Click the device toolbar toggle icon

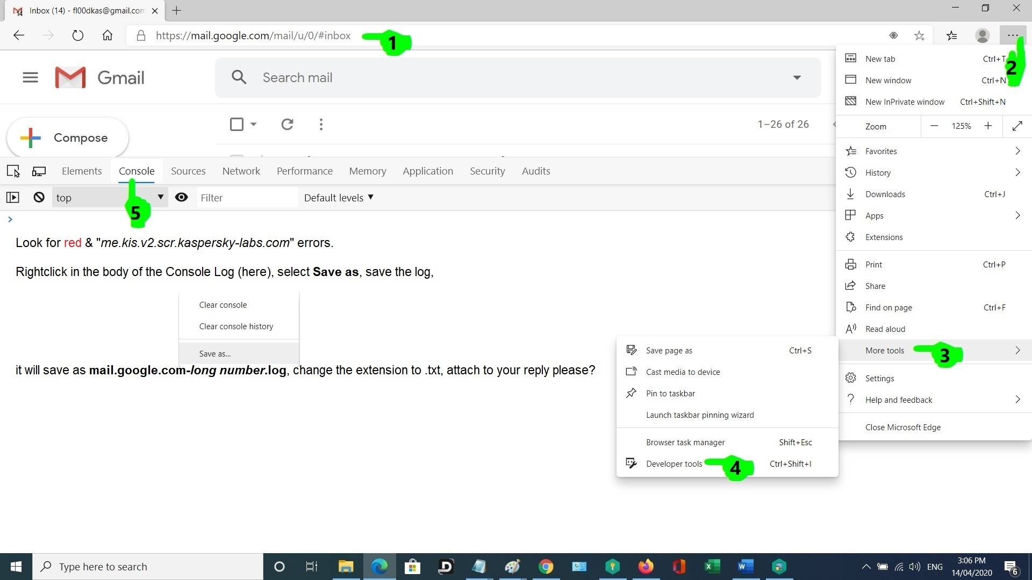point(38,171)
